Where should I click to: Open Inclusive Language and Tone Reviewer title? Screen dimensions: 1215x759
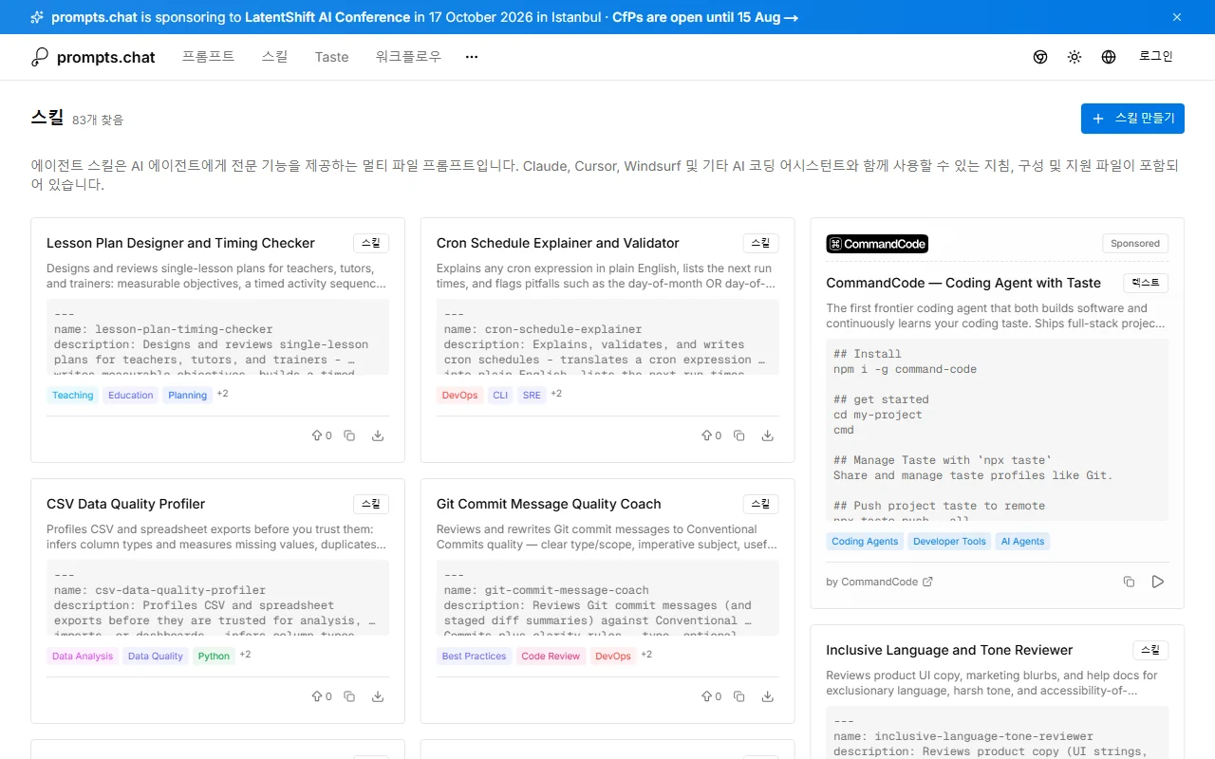coord(949,650)
